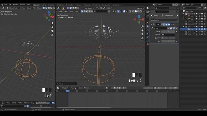207x116 pixels.
Task: Collapse the geometry nodes modifier panel
Action: [x=151, y=24]
